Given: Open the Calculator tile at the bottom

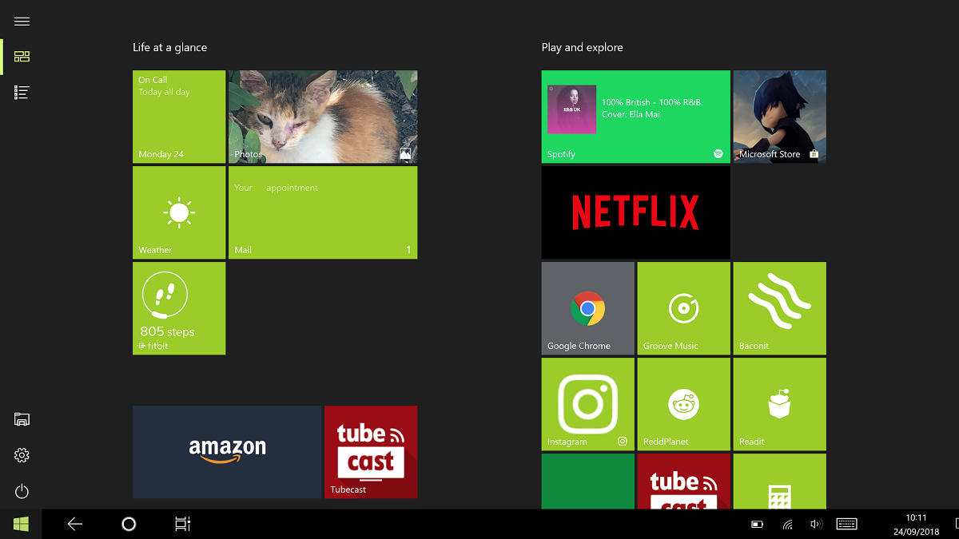Looking at the screenshot, I should pyautogui.click(x=780, y=482).
